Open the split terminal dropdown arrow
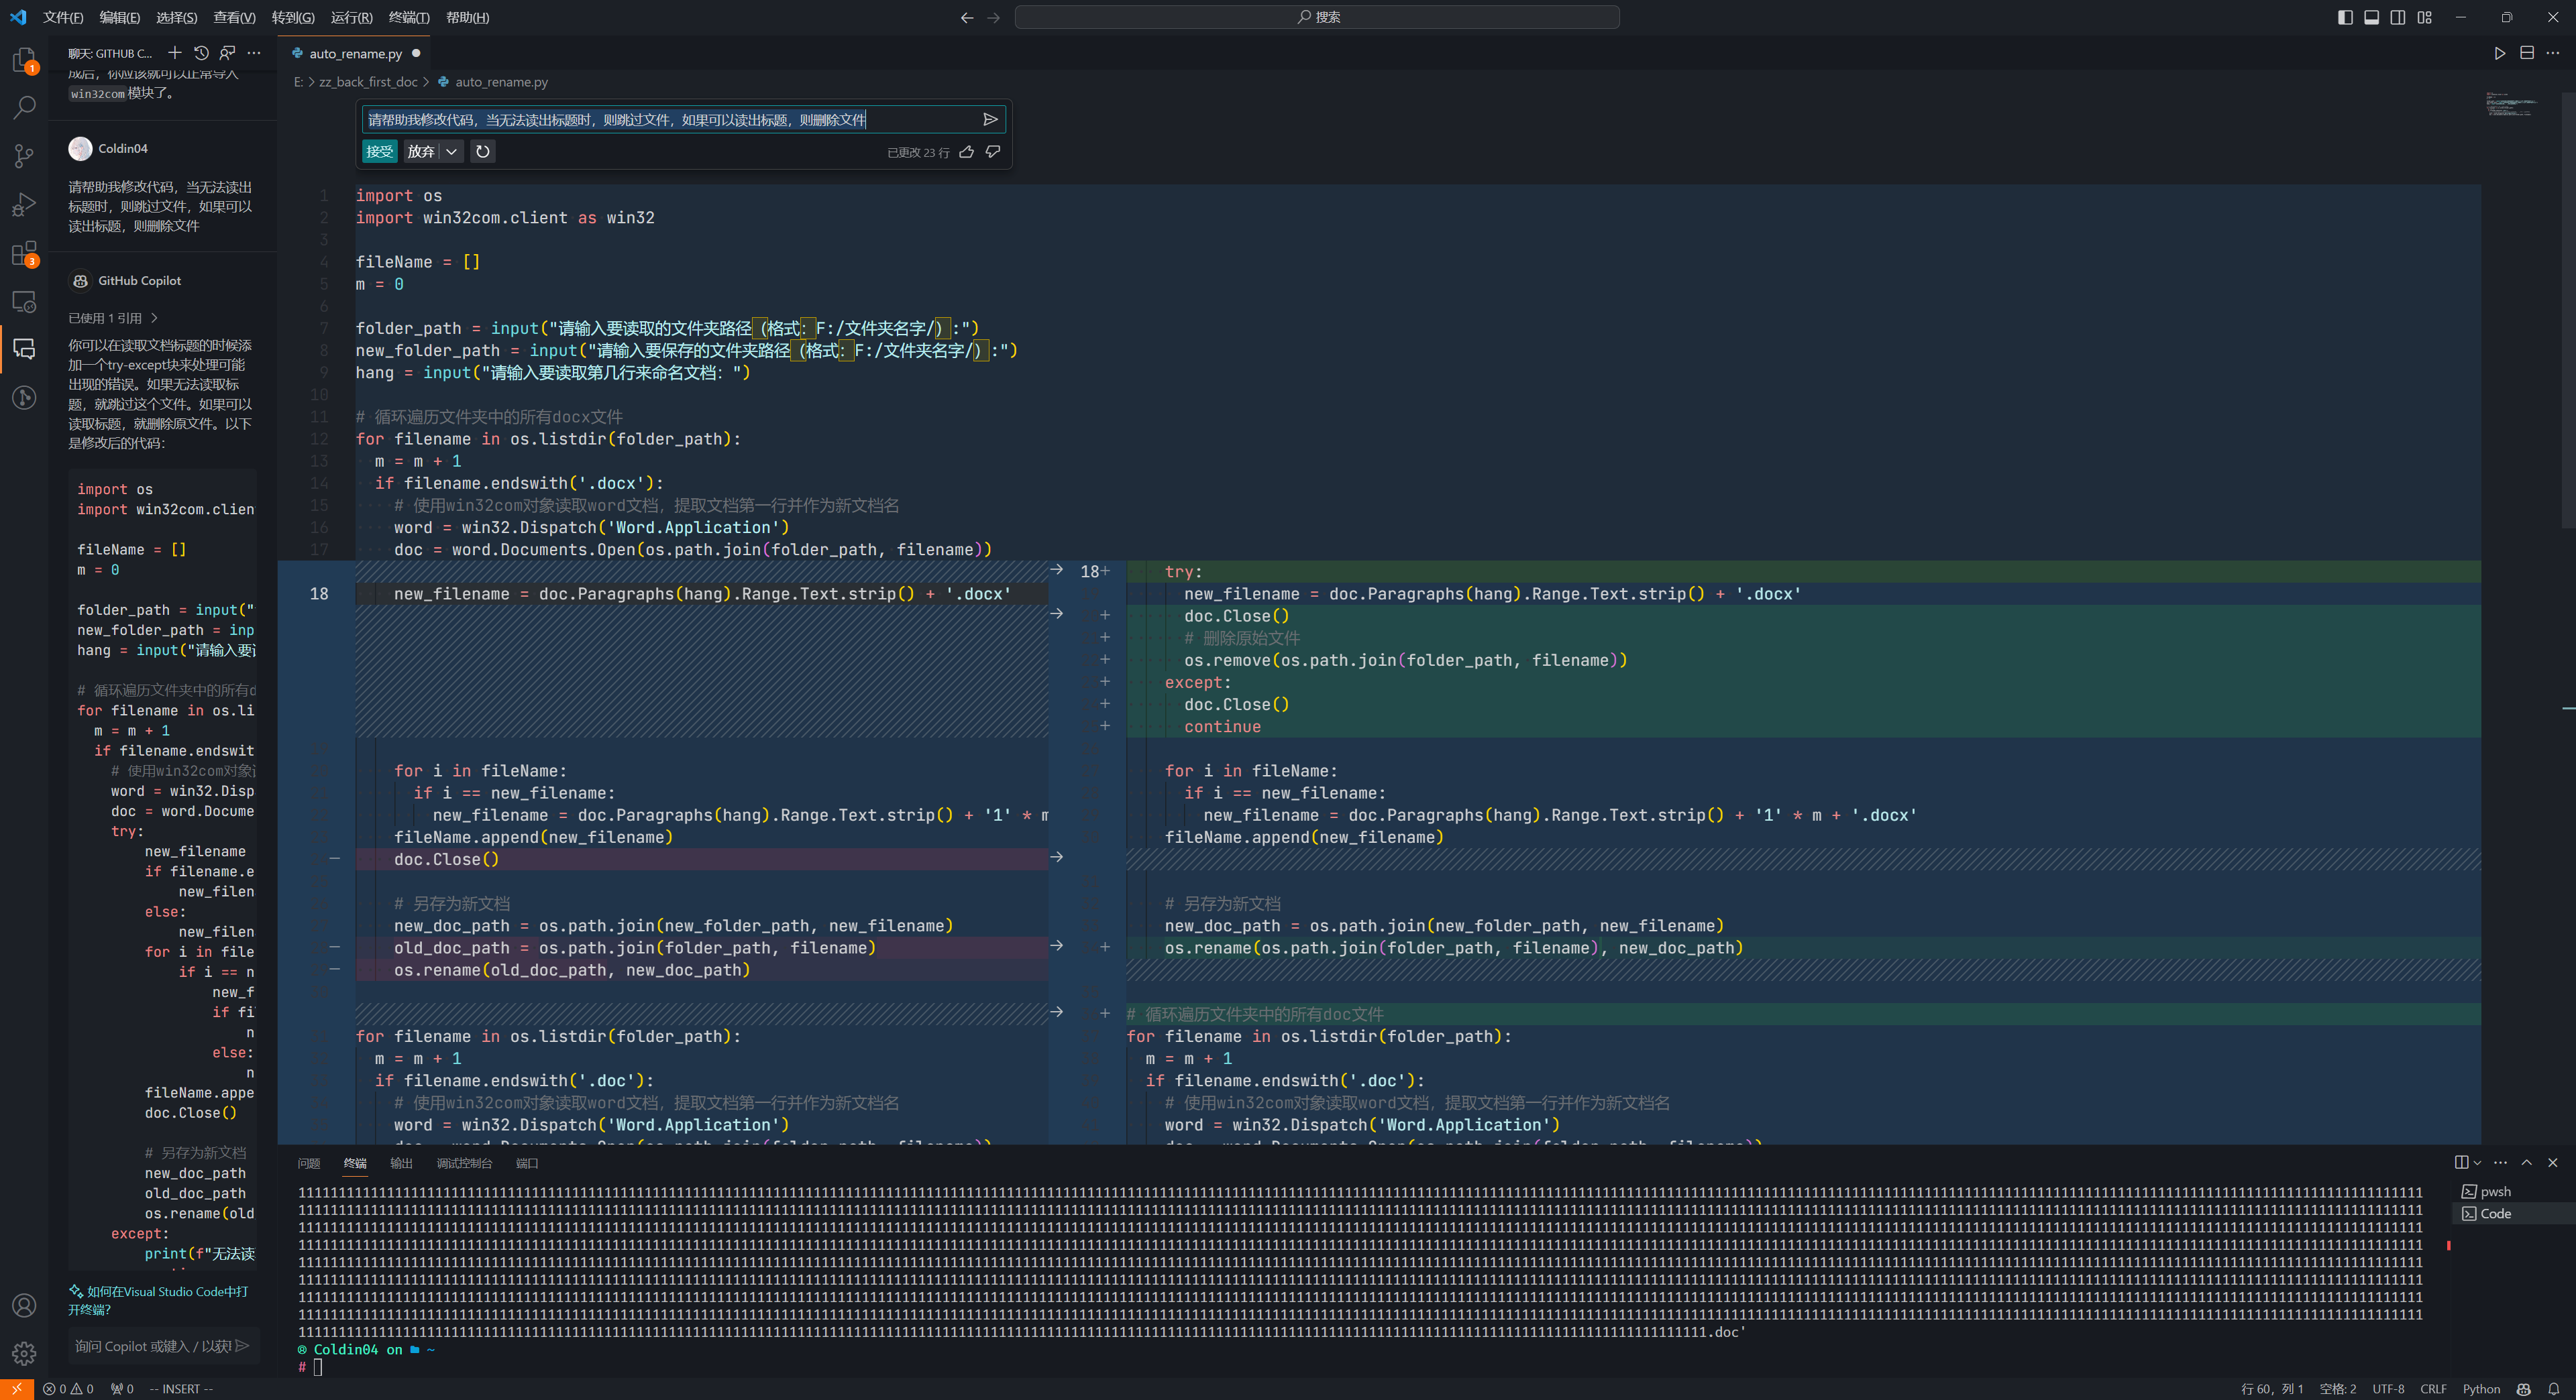The height and width of the screenshot is (1400, 2576). (2477, 1162)
